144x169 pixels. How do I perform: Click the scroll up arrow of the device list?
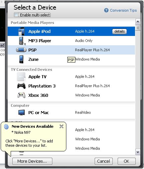[x=138, y=22]
